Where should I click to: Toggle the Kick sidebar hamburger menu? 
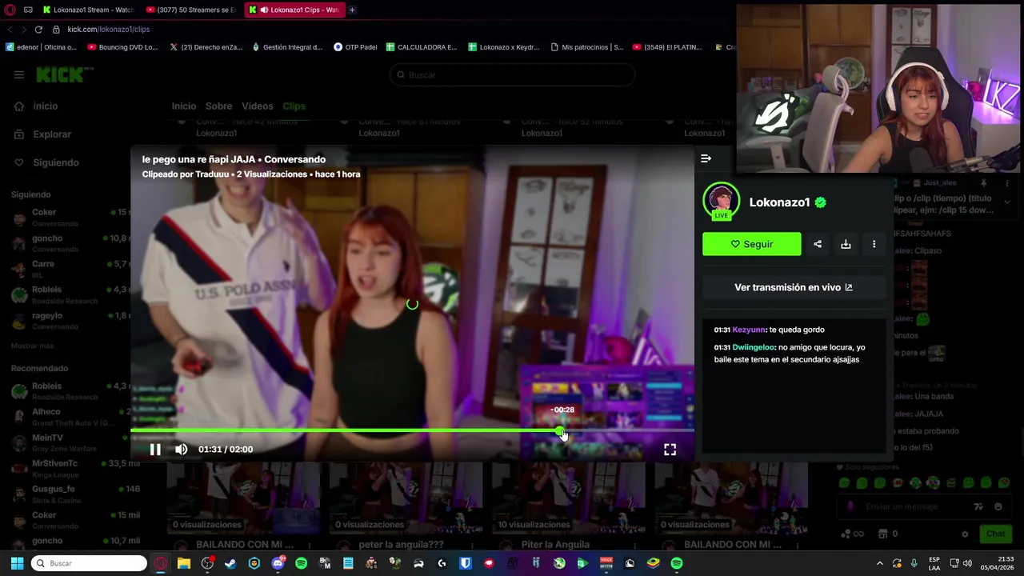point(19,74)
